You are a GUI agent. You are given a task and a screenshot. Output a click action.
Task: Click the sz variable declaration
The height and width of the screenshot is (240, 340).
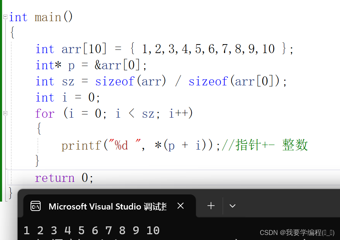68,82
